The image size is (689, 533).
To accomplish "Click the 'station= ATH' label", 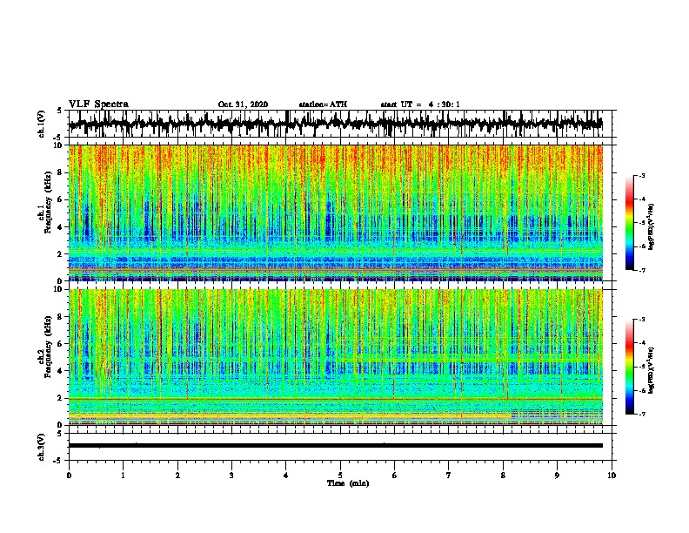I will pyautogui.click(x=323, y=105).
